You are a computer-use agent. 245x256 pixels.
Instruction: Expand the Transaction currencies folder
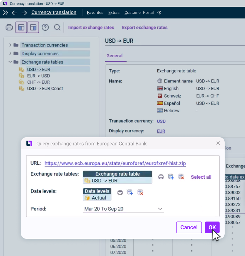pyautogui.click(x=10, y=45)
